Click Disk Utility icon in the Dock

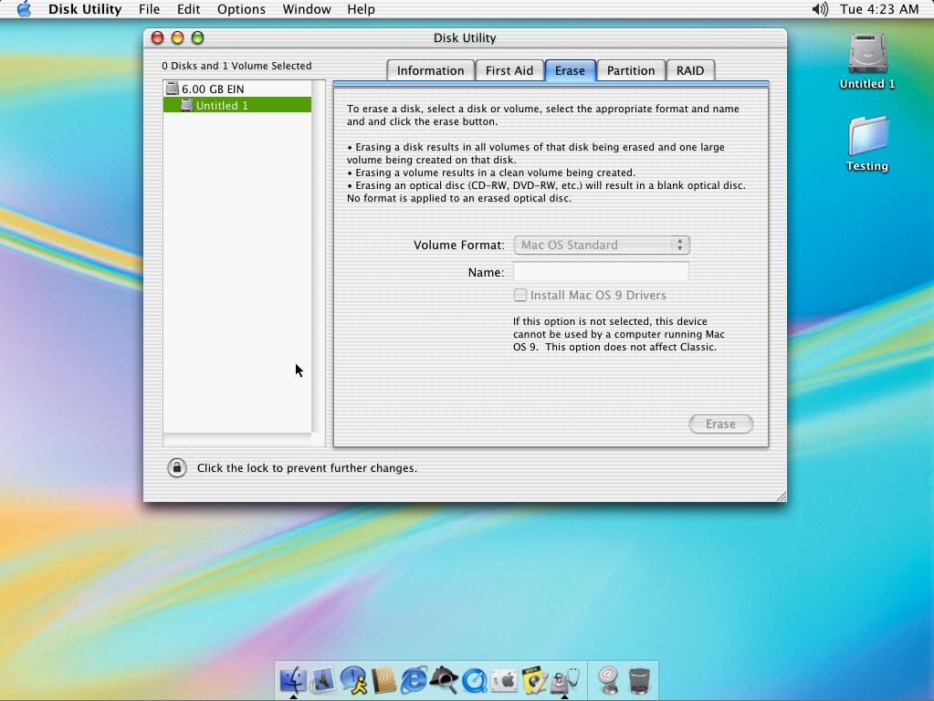[564, 680]
